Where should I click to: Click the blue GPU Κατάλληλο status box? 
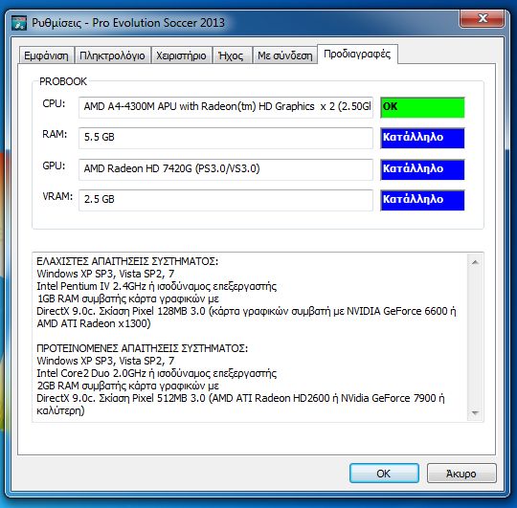(422, 169)
